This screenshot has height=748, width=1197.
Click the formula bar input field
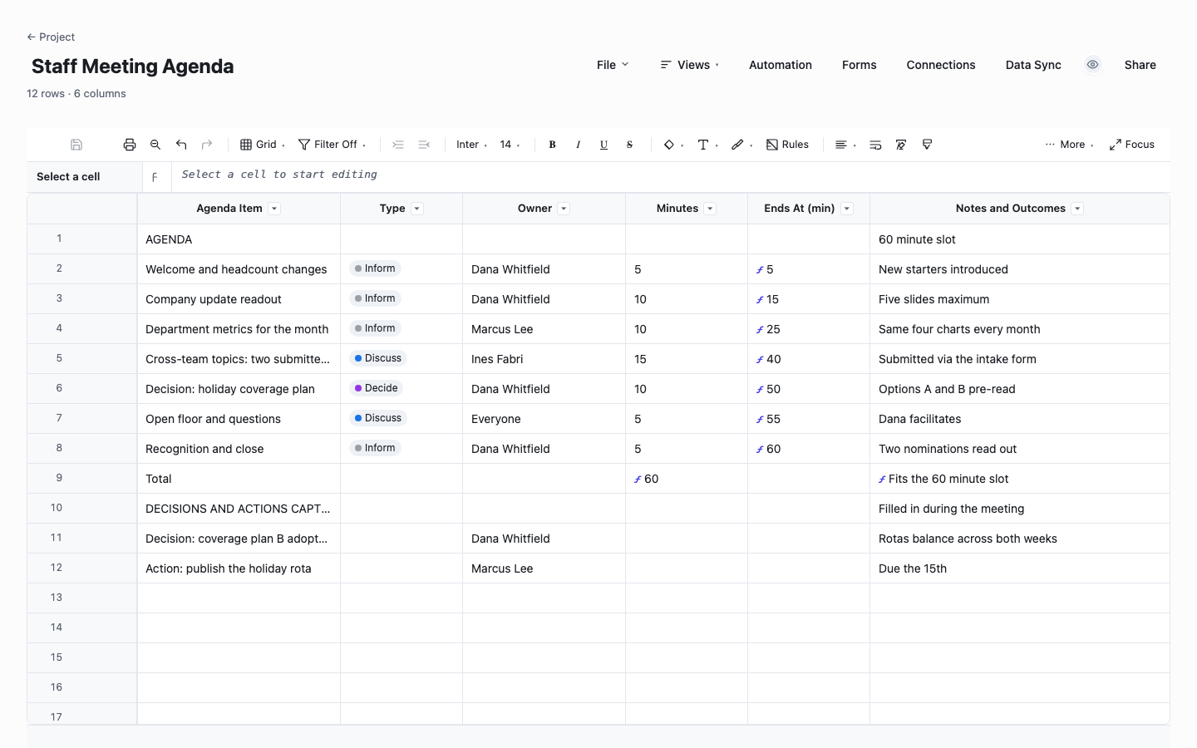coord(671,175)
